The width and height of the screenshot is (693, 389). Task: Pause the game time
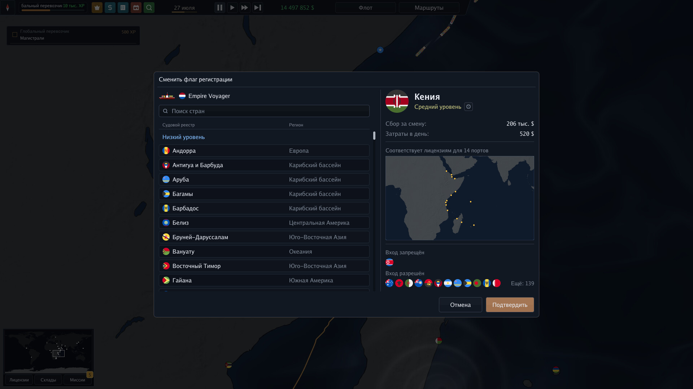point(220,8)
